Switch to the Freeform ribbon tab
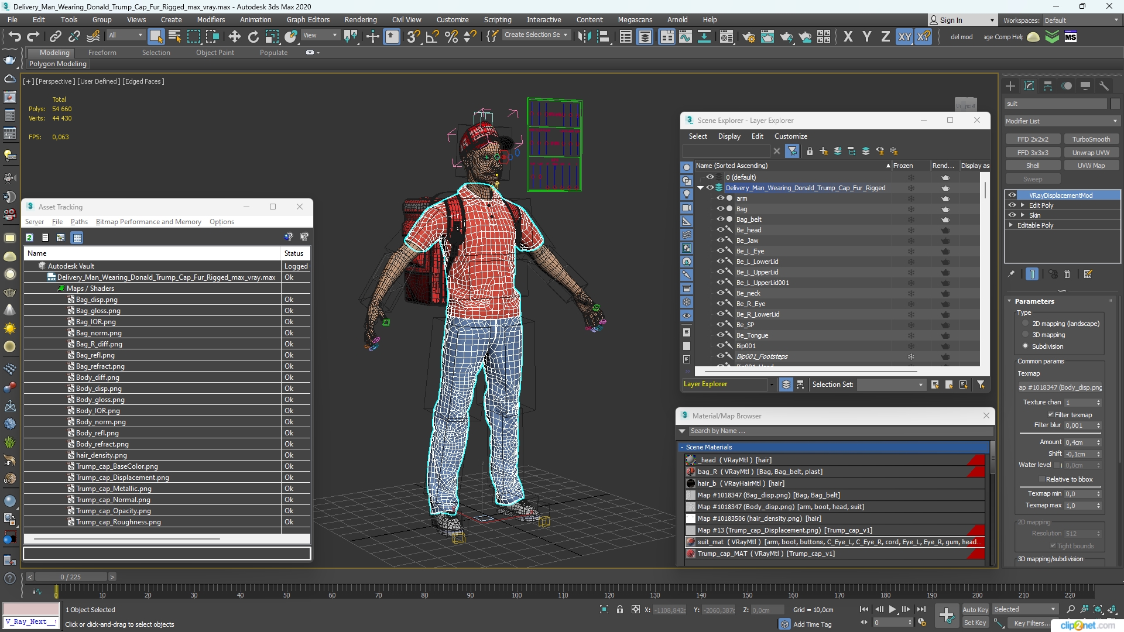Screen dimensions: 1124x632 tap(102, 53)
